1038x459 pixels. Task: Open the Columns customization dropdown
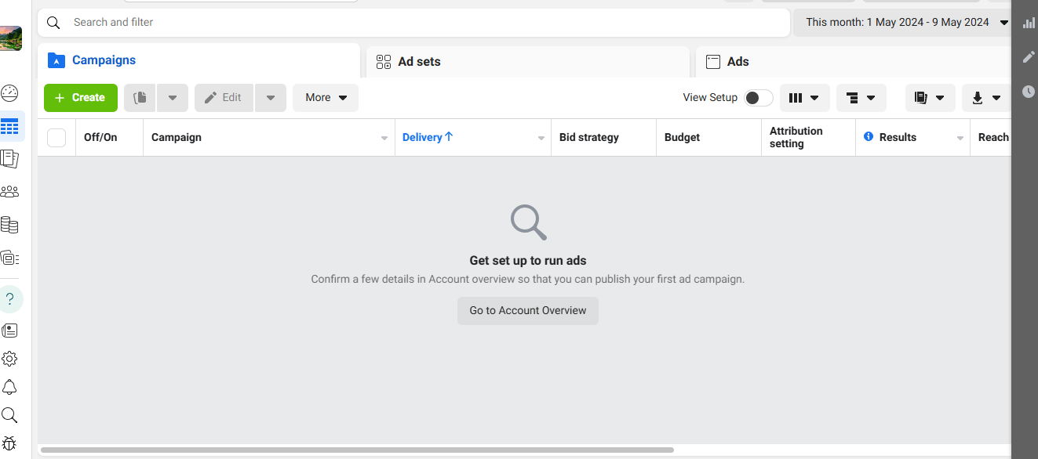pos(804,97)
